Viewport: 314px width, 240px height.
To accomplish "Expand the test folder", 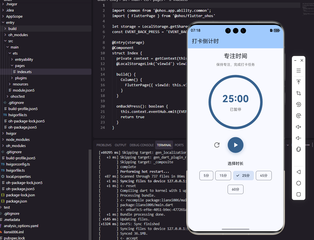I will [x=46, y=208].
